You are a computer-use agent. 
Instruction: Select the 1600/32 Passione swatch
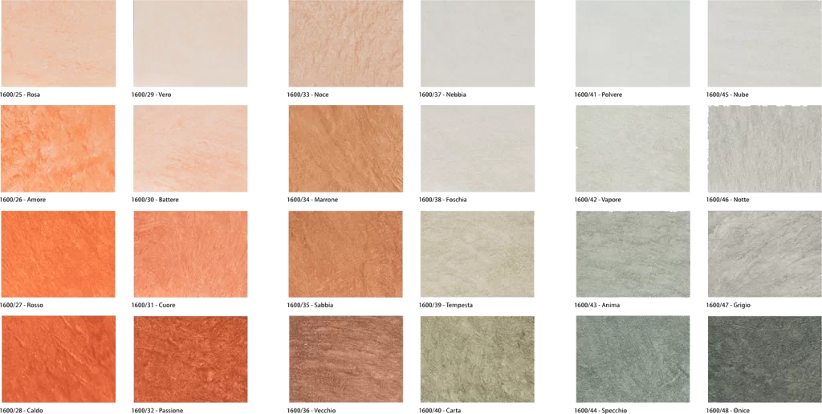pos(190,359)
